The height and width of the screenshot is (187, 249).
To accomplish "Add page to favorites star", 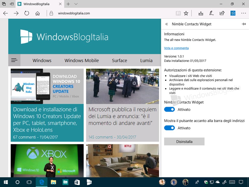I will click(186, 13).
